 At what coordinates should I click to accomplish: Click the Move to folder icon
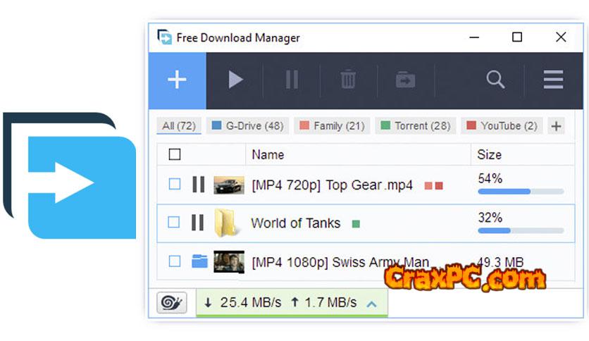pyautogui.click(x=405, y=80)
